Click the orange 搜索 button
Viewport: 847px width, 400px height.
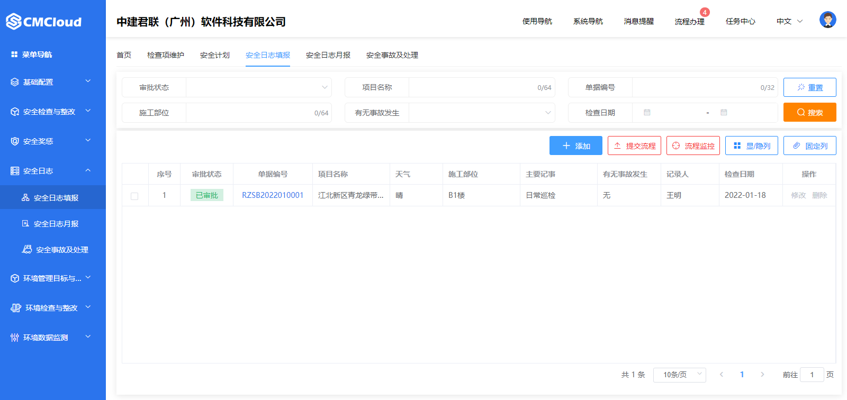click(x=810, y=112)
